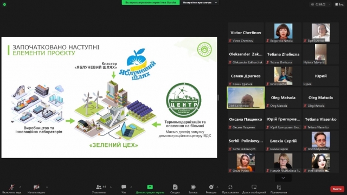
Task: Expand audio options arrow beside Включить звук
Action: coord(20,187)
